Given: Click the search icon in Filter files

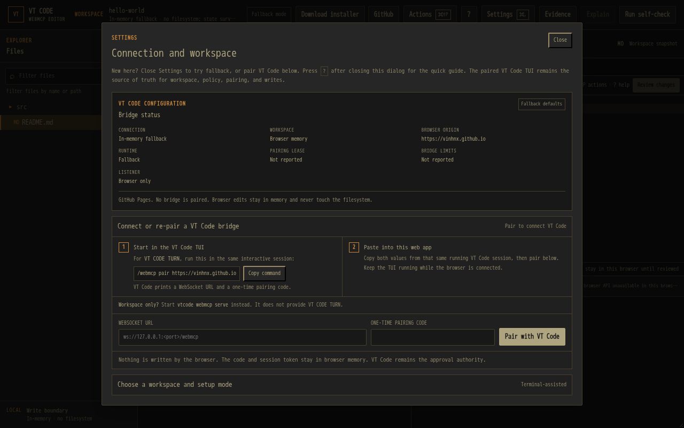Looking at the screenshot, I should point(12,76).
